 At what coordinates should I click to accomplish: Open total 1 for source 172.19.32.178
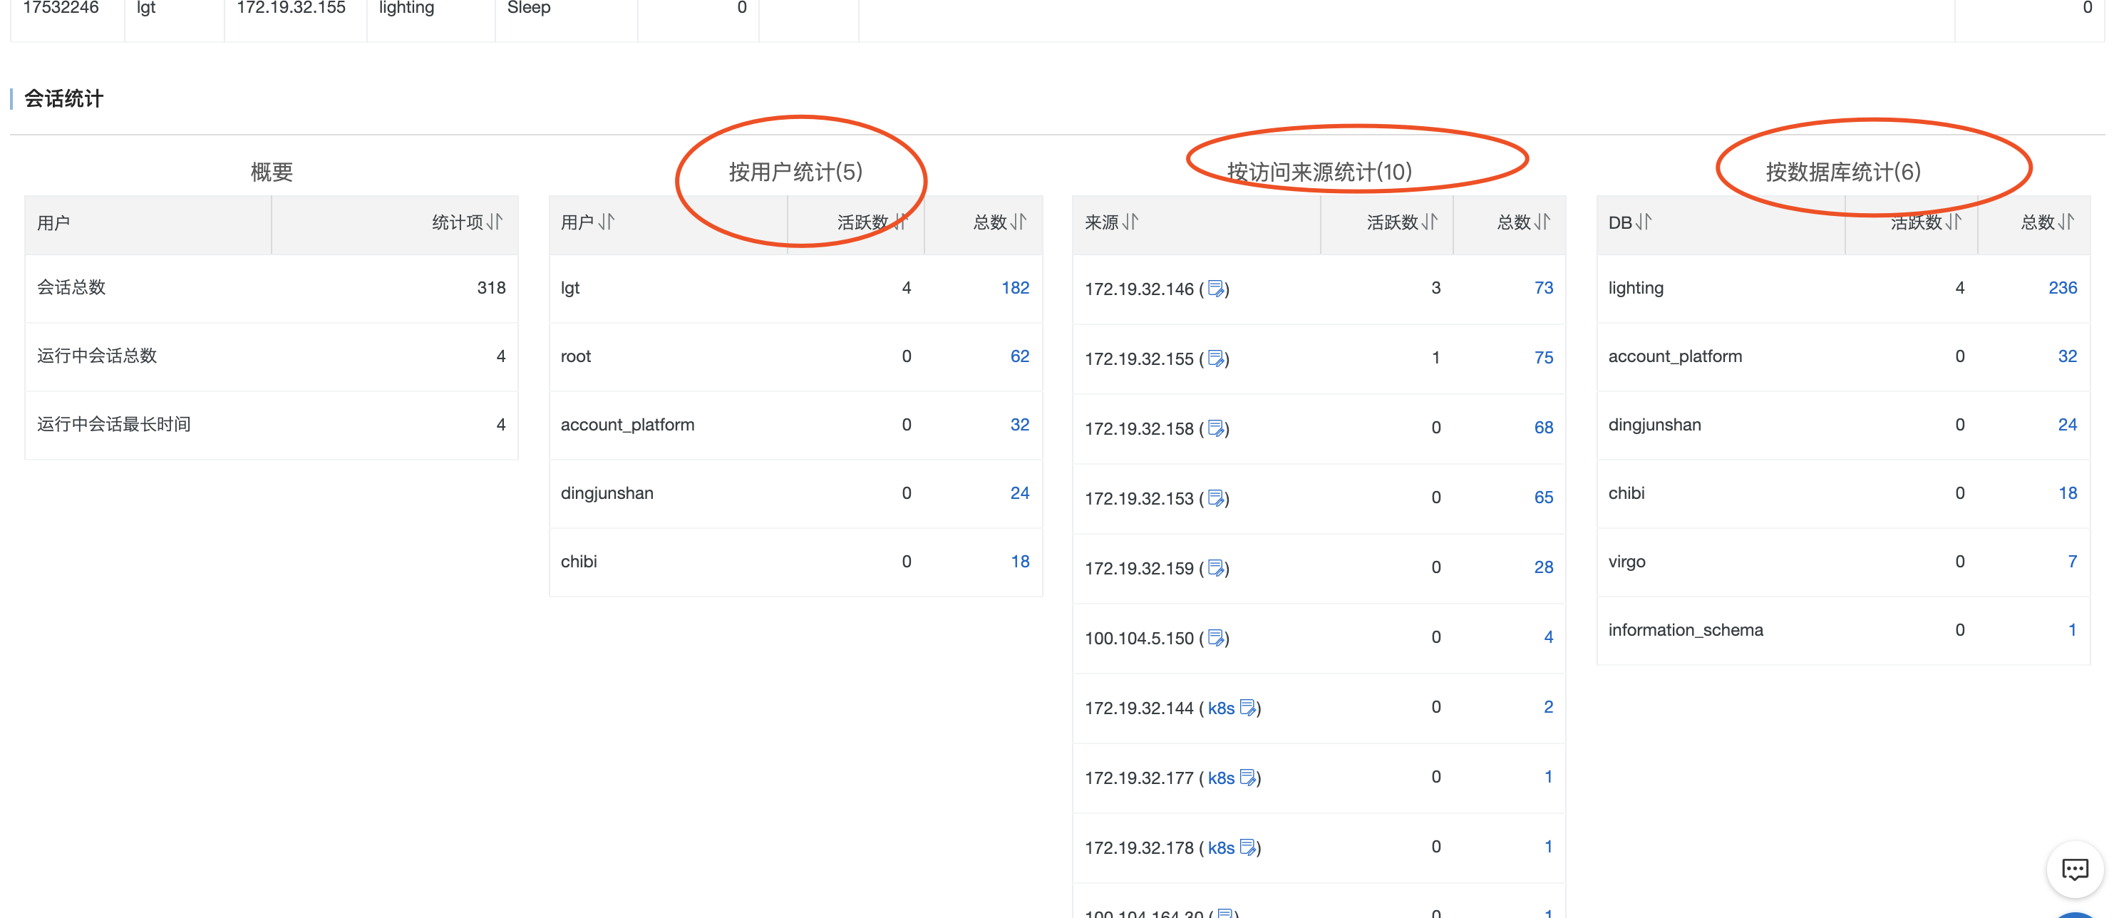click(x=1549, y=846)
